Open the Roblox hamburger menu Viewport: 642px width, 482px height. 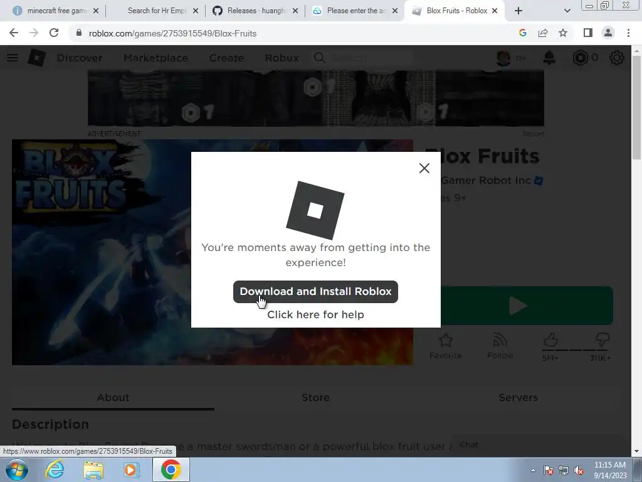click(13, 58)
